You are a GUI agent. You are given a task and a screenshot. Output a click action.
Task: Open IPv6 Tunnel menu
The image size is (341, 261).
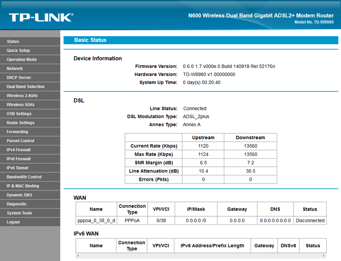[30, 168]
